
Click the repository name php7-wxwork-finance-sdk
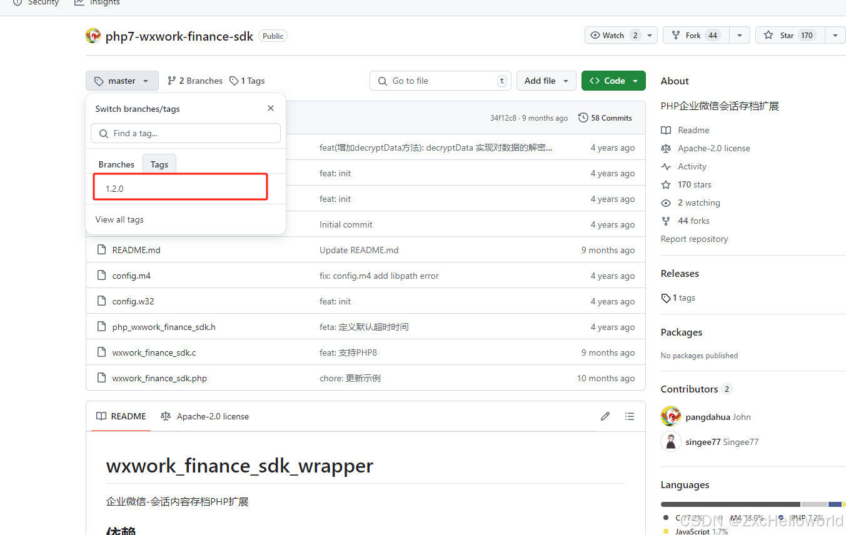pyautogui.click(x=179, y=36)
